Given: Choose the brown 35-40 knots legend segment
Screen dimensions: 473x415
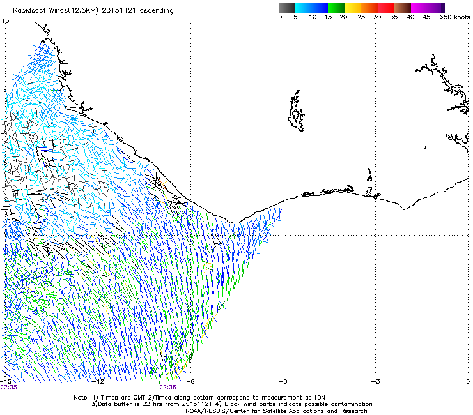Looking at the screenshot, I should coord(403,8).
